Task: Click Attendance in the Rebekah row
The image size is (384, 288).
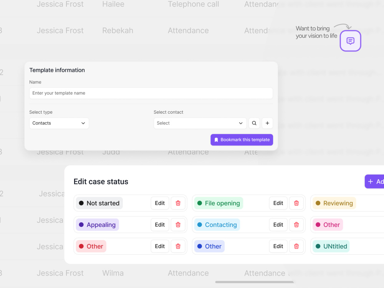Action: (x=188, y=30)
